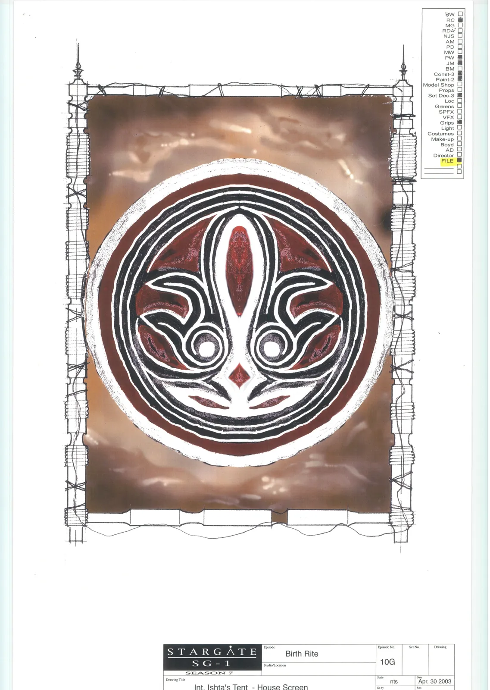This screenshot has height=690, width=490.
Task: Click the circular emblem in the screen design
Action: [x=239, y=313]
